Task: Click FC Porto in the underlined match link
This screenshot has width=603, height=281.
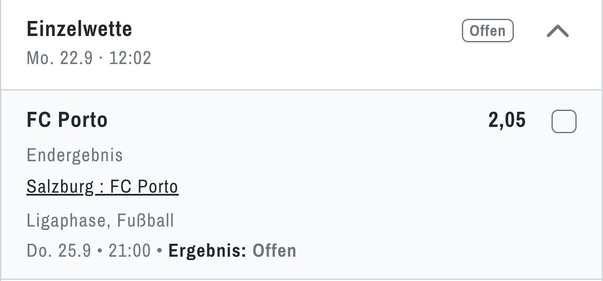Action: (x=144, y=187)
